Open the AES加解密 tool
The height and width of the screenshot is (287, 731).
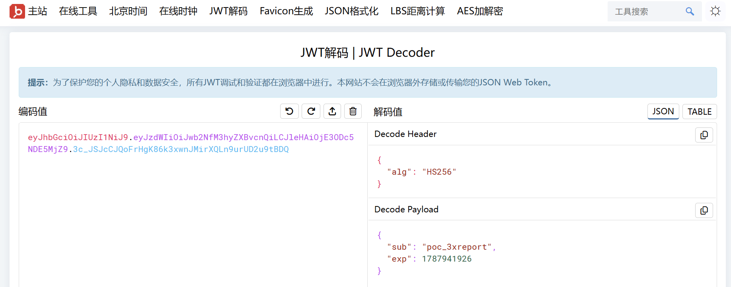pos(480,11)
